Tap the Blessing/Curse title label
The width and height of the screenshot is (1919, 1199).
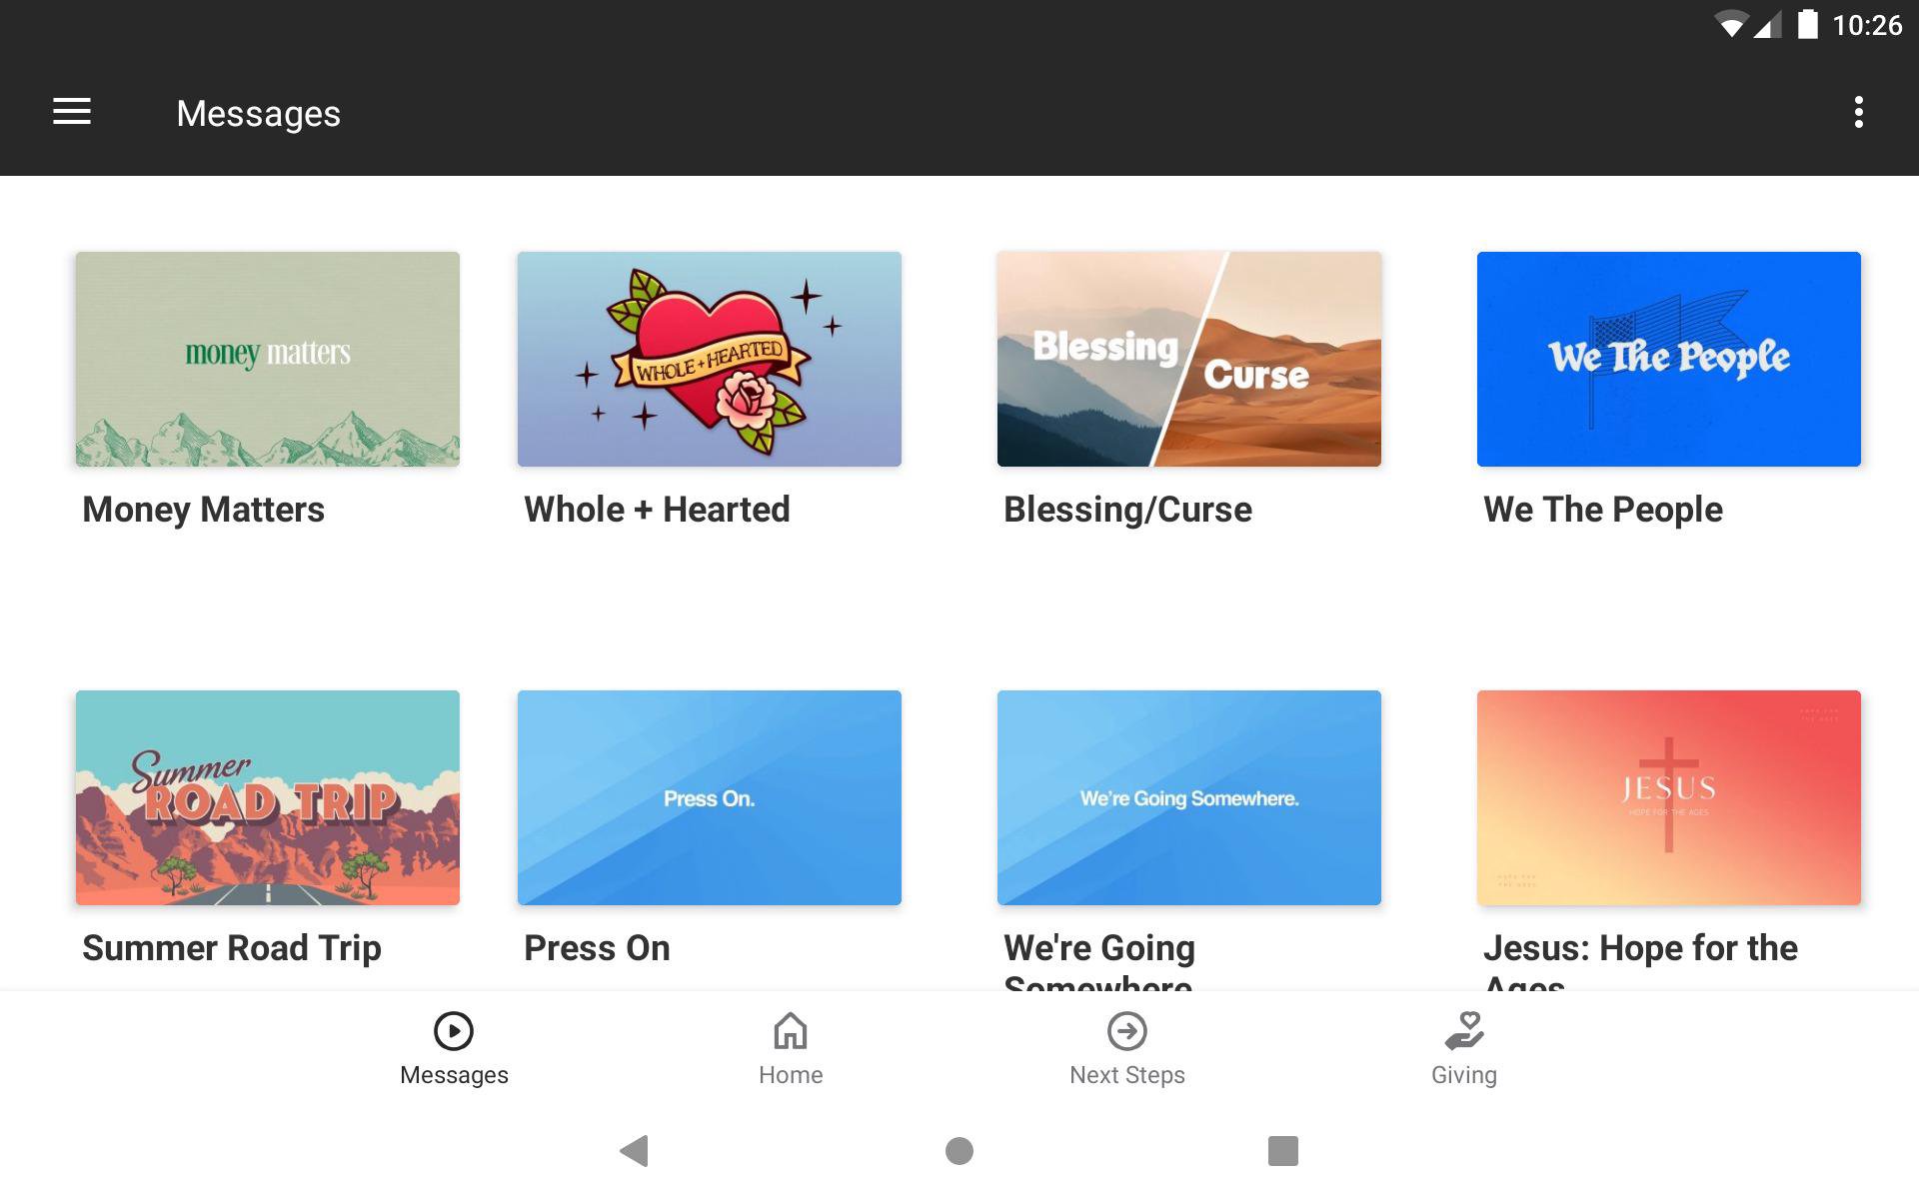(1127, 510)
